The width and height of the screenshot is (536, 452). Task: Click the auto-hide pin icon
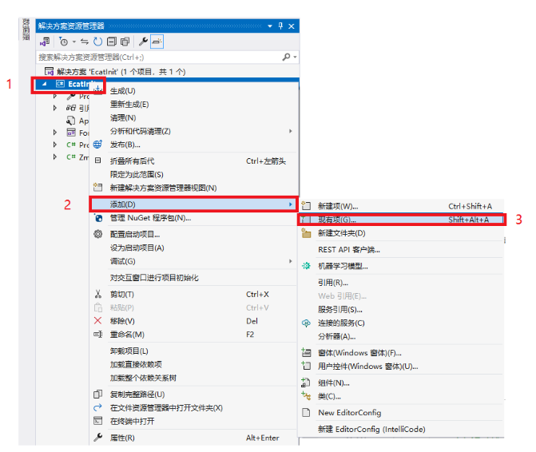click(280, 26)
